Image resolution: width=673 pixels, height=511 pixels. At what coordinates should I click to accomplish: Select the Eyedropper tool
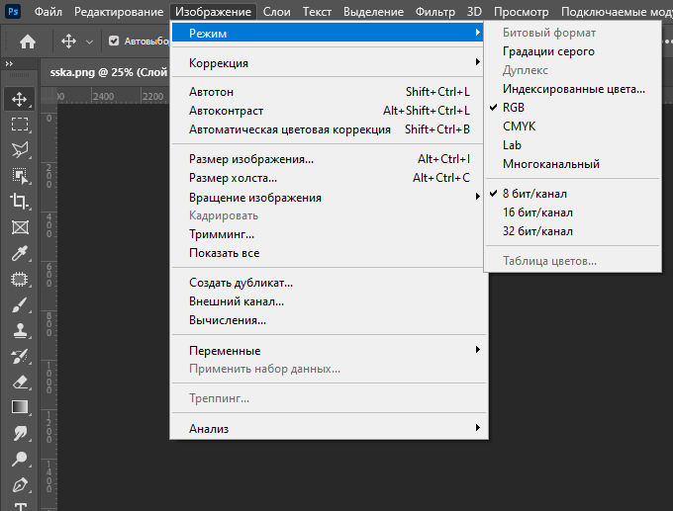pyautogui.click(x=19, y=254)
